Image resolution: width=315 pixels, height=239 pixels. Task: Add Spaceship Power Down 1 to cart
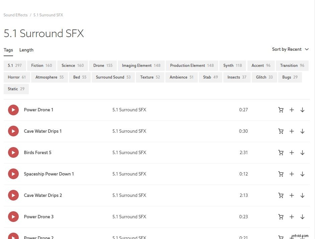point(281,174)
